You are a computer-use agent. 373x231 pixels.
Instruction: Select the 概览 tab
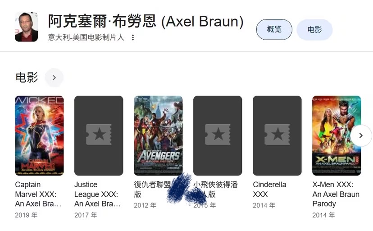(274, 29)
